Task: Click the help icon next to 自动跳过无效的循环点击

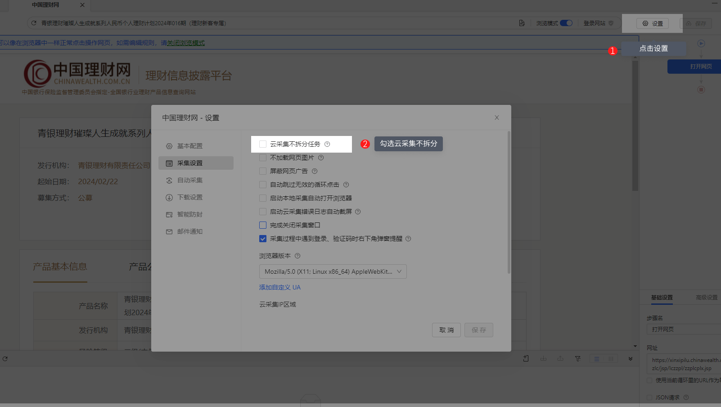Action: pos(346,185)
